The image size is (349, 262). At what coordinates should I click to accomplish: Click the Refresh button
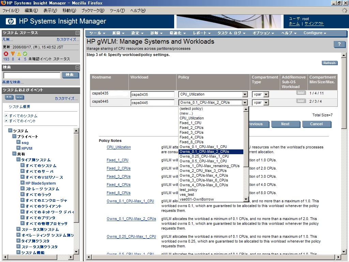(x=330, y=63)
